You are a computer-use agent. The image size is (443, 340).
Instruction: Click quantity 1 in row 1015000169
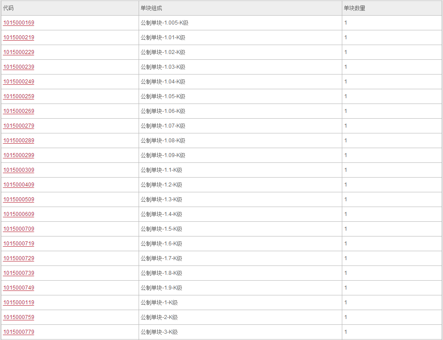(345, 23)
